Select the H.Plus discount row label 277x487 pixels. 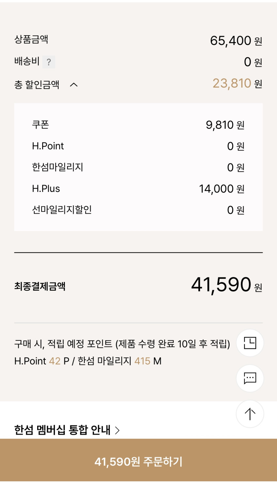[x=46, y=189]
